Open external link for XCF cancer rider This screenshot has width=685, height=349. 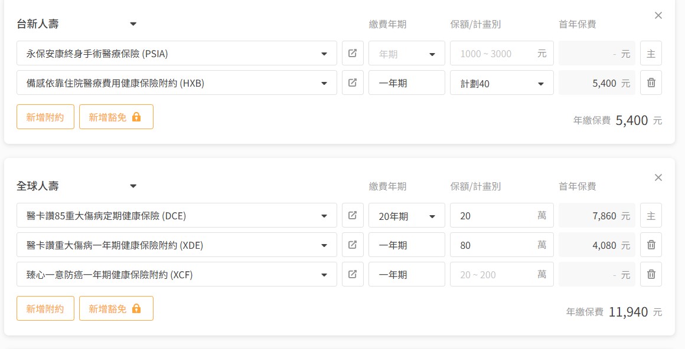(353, 274)
